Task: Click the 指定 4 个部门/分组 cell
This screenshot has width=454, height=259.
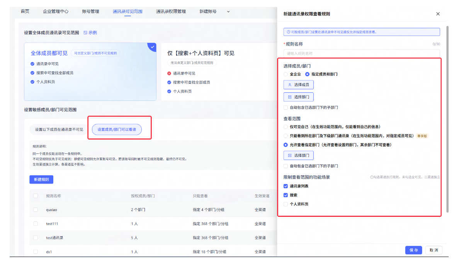Action: 209,210
